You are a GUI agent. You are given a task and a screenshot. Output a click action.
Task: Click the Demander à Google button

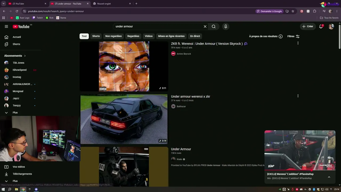pos(269,11)
